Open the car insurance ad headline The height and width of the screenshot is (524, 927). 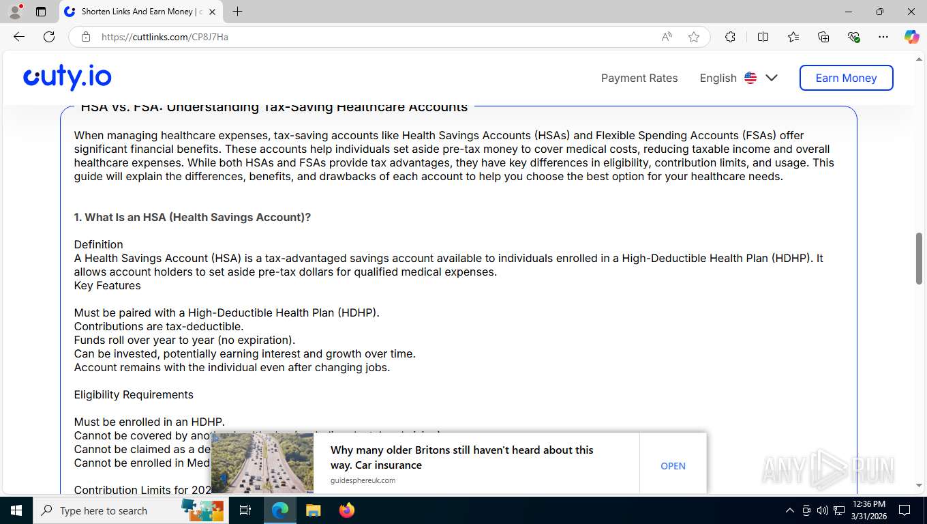(461, 457)
